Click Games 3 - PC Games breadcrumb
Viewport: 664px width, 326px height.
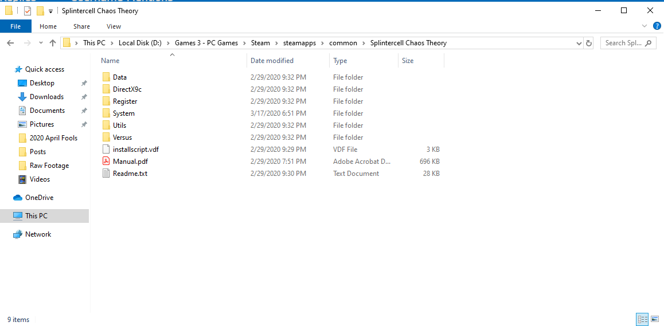(x=206, y=43)
